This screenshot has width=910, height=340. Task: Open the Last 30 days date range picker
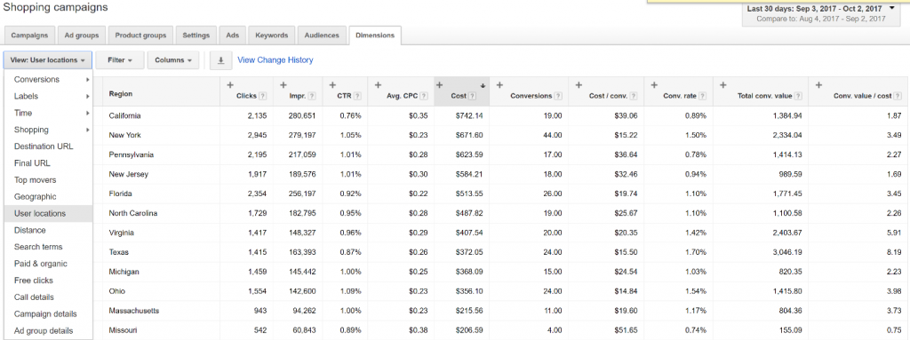820,13
